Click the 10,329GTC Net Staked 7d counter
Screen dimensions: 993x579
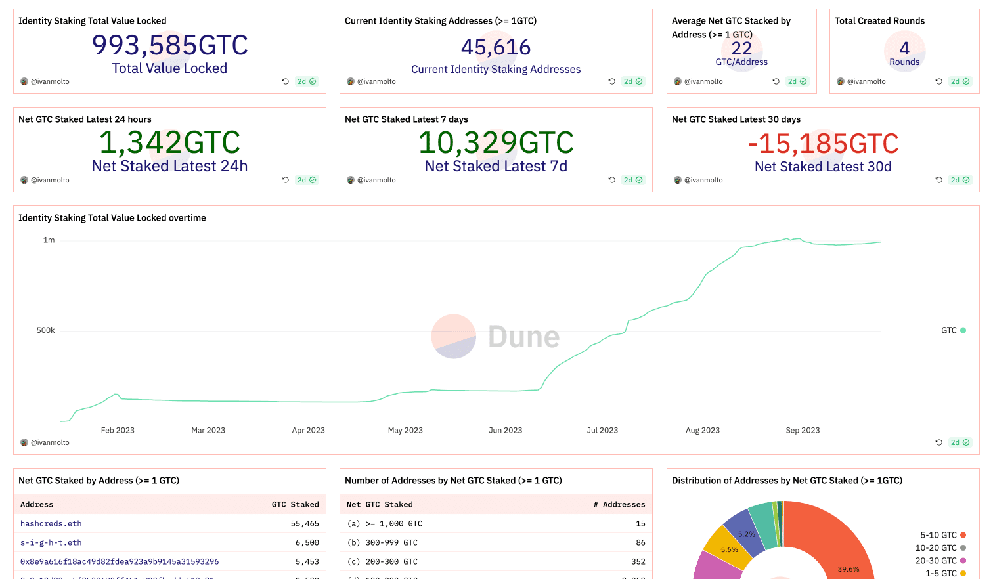(496, 143)
